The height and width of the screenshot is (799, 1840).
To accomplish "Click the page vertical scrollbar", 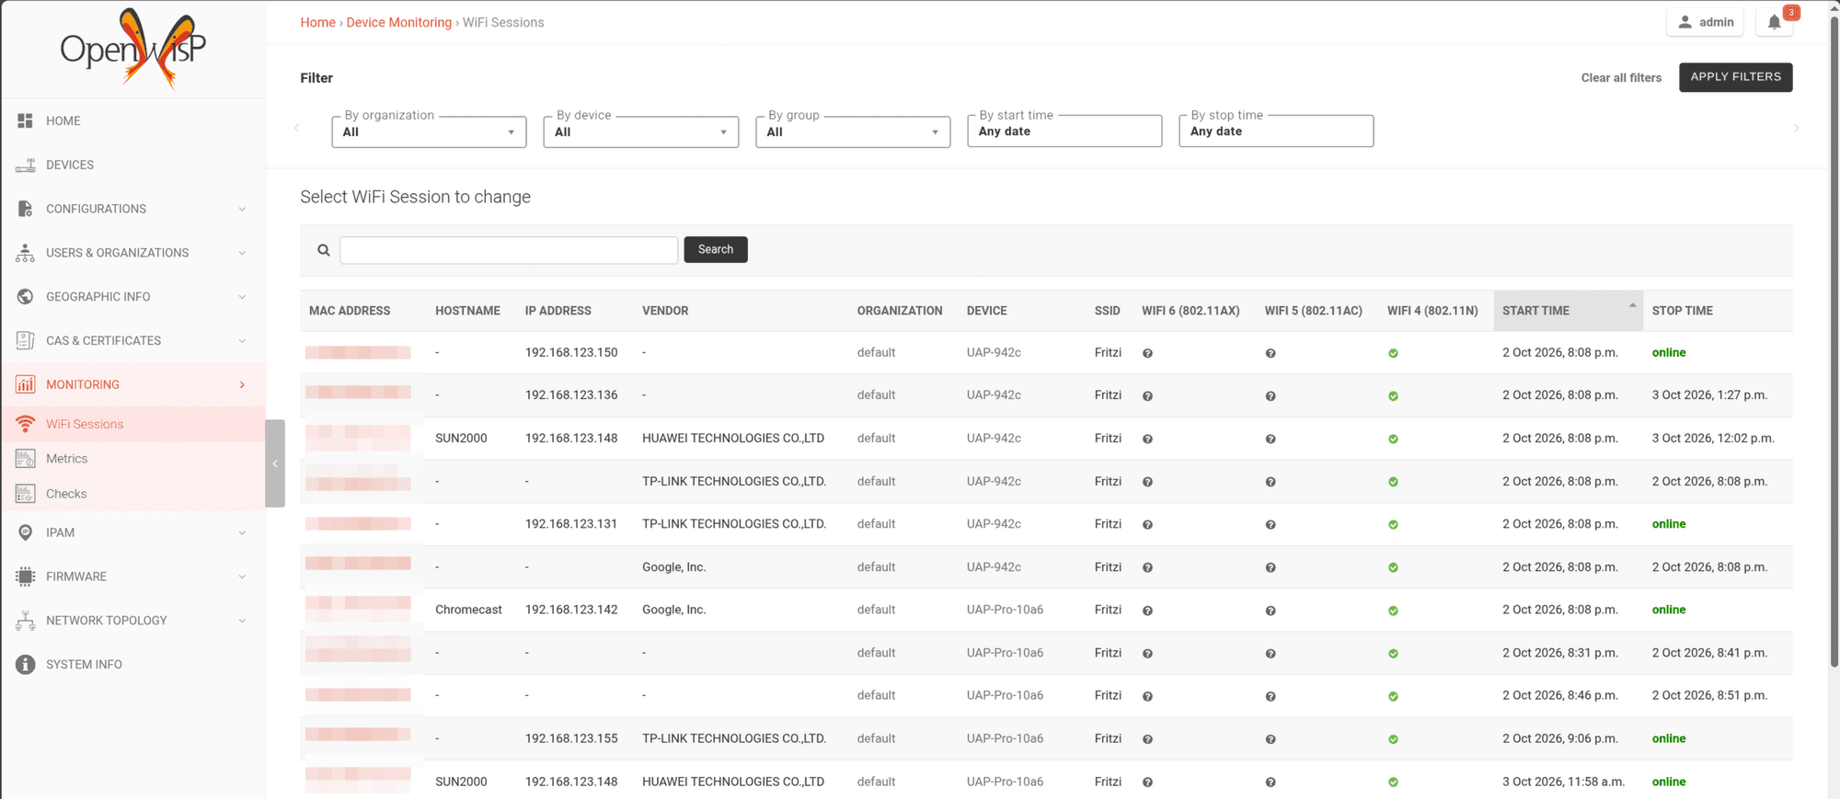I will coord(1834,340).
